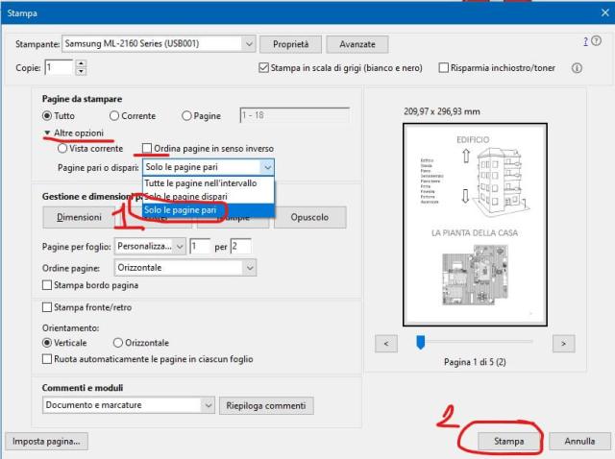Screen dimensions: 615x459
Task: Open the Ordine pagine dropdown
Action: click(249, 267)
